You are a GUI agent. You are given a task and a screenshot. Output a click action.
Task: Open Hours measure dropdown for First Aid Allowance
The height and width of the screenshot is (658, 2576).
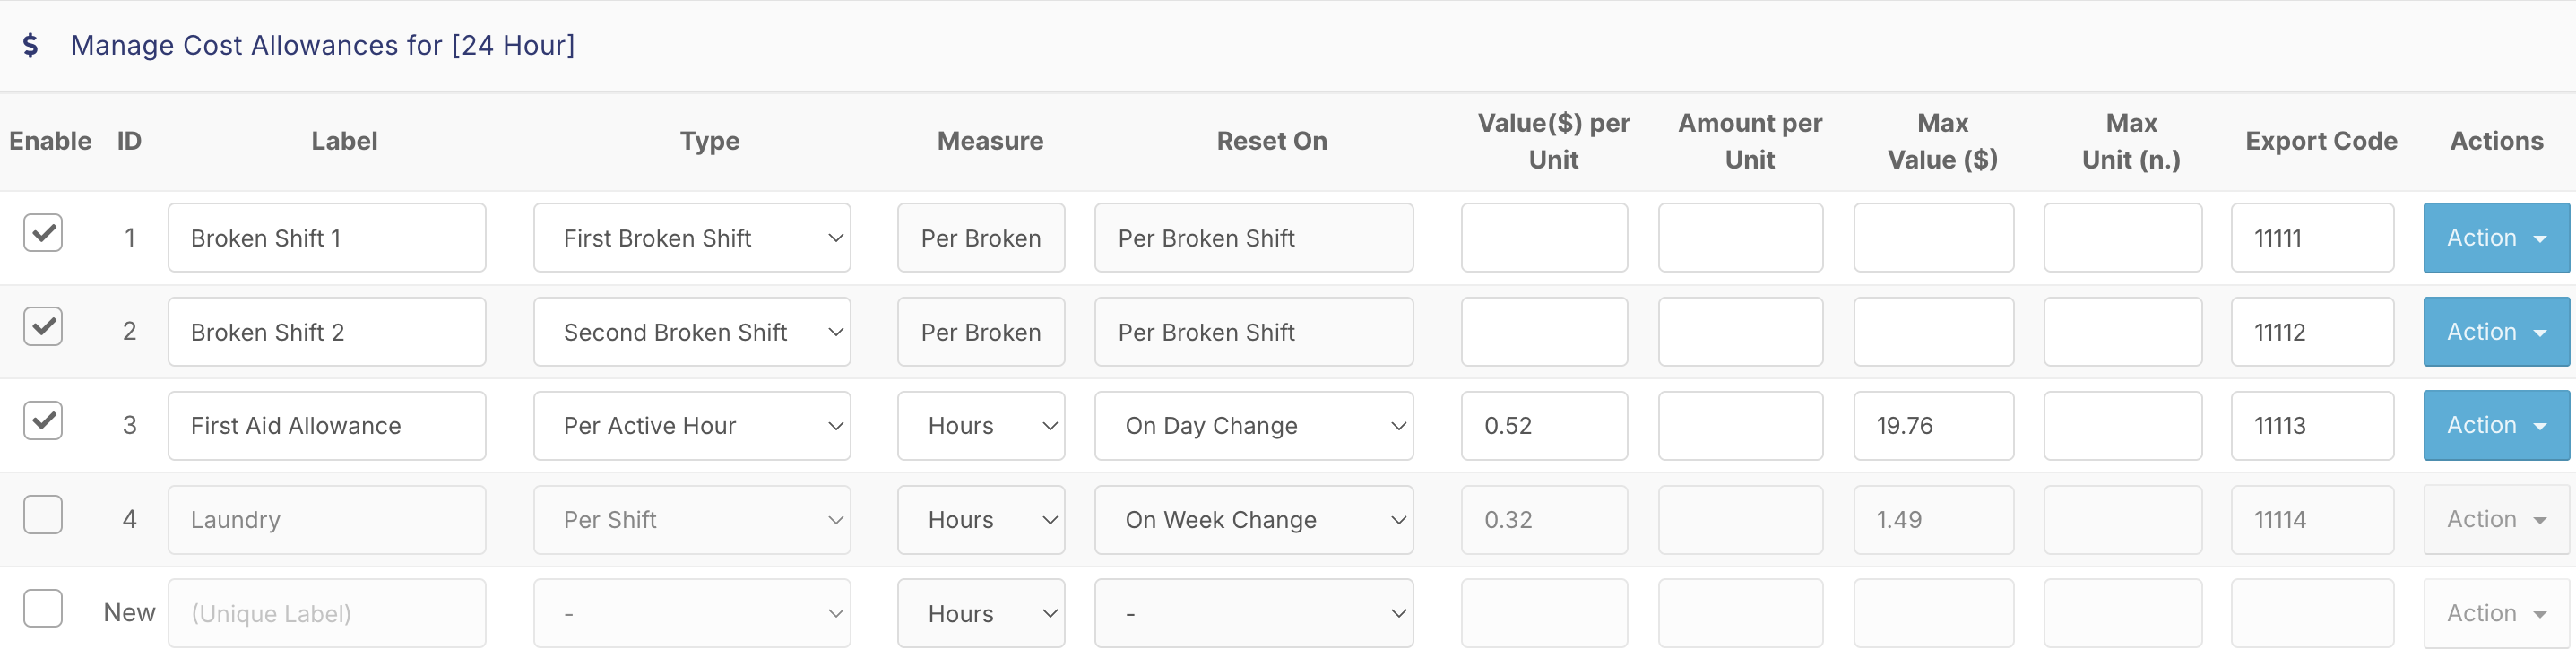[980, 426]
